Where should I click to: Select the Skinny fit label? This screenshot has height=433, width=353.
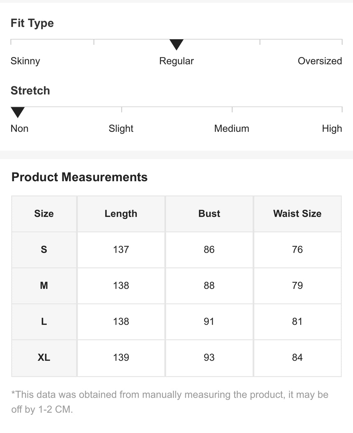pyautogui.click(x=25, y=61)
